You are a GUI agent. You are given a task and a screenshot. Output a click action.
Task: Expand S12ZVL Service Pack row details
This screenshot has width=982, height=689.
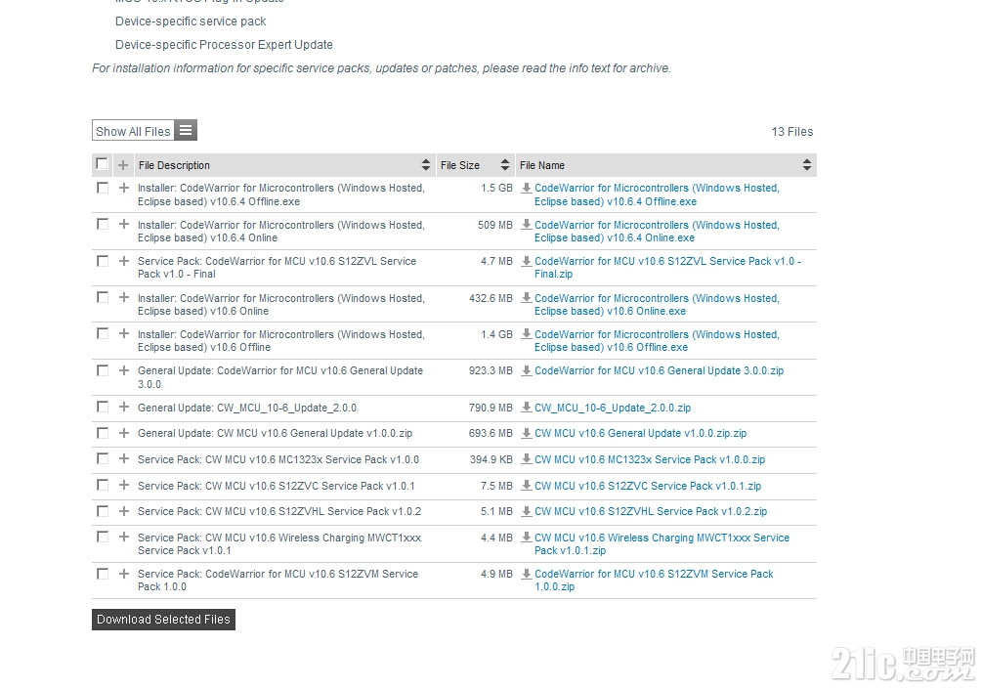coord(124,261)
